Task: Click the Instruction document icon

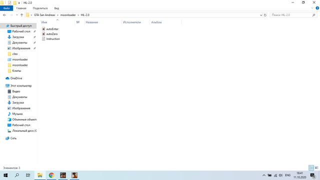Action: point(43,39)
